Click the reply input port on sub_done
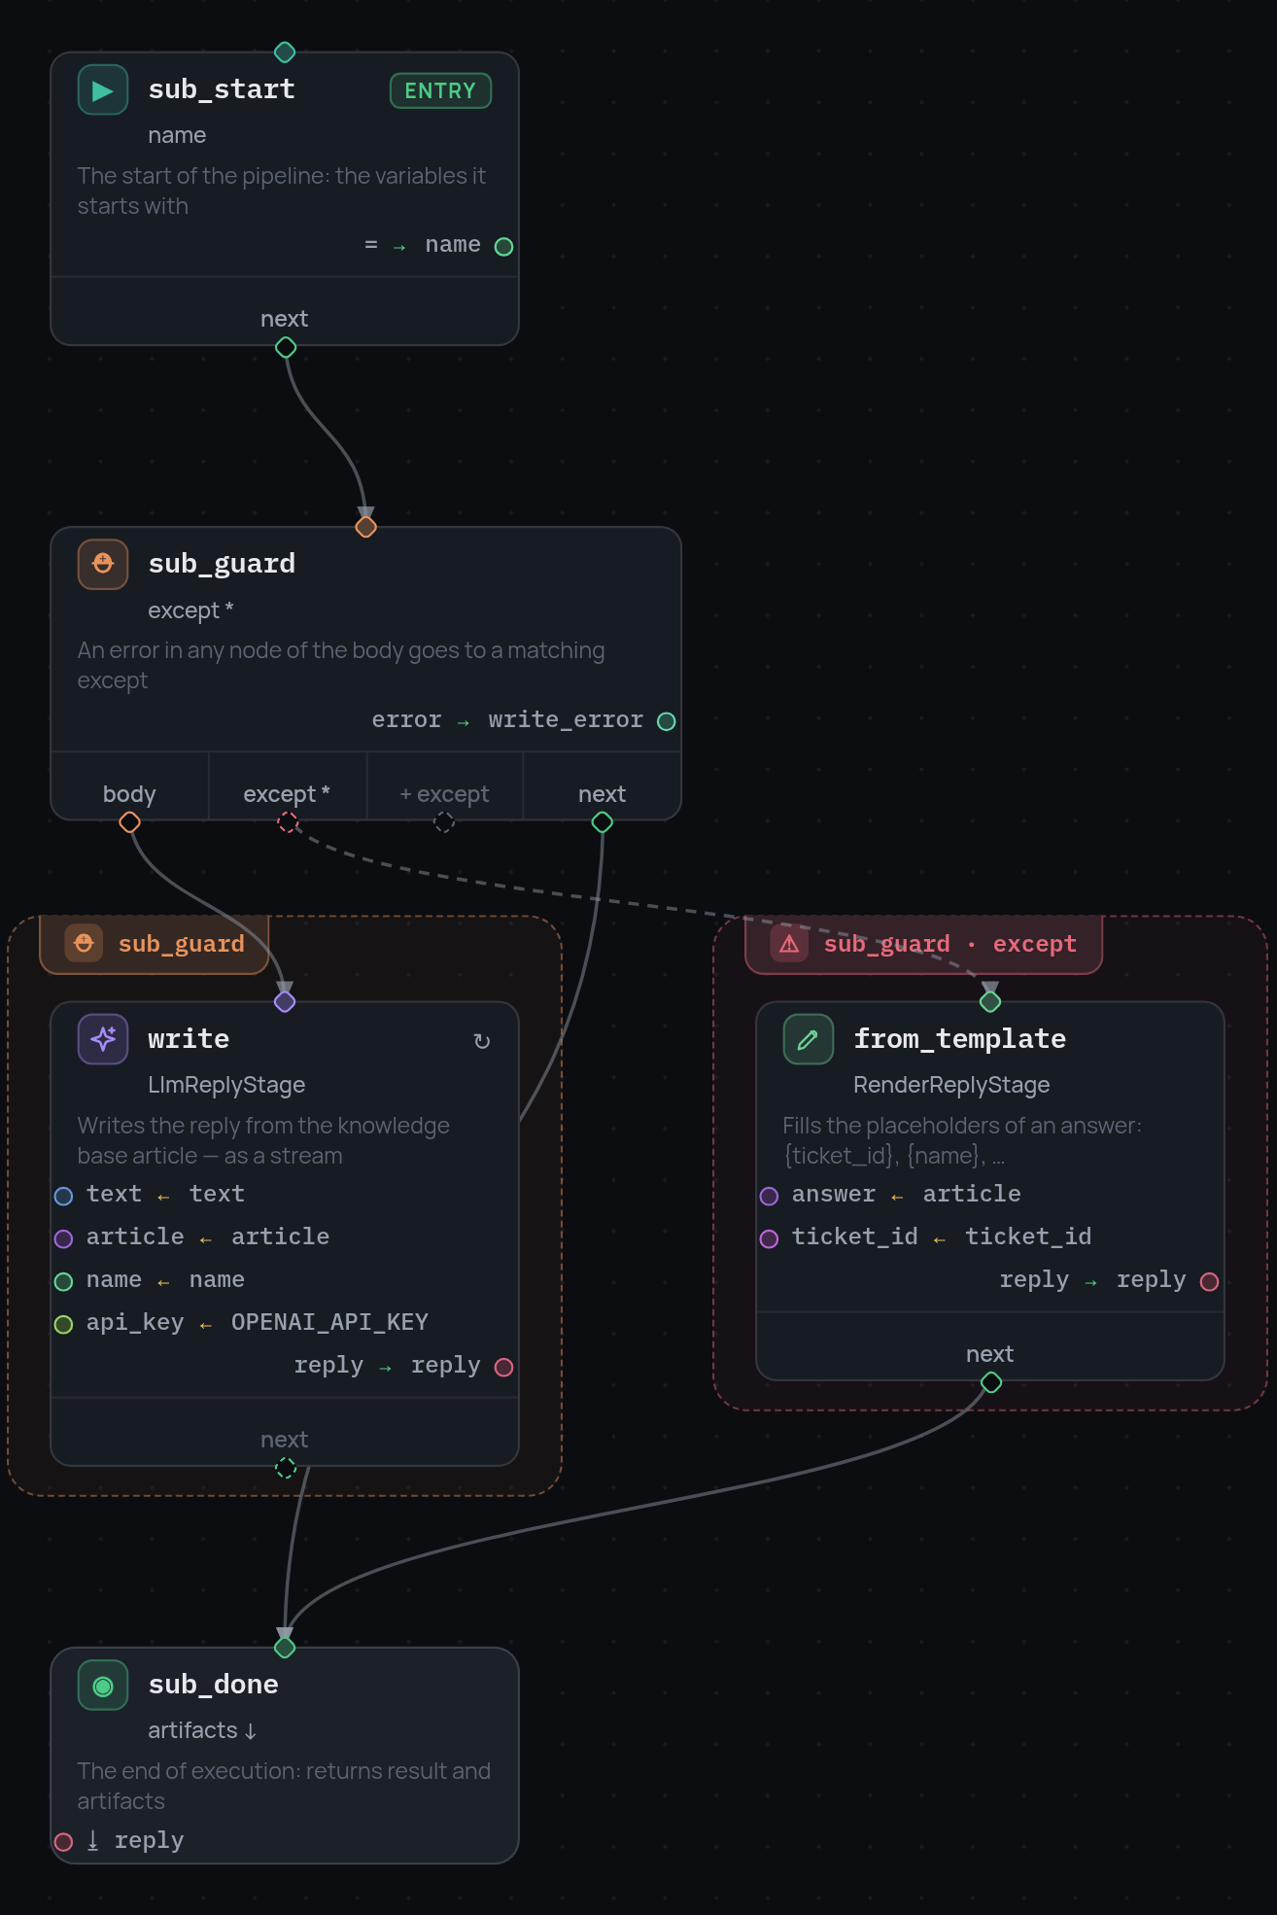The width and height of the screenshot is (1277, 1915). coord(64,1842)
